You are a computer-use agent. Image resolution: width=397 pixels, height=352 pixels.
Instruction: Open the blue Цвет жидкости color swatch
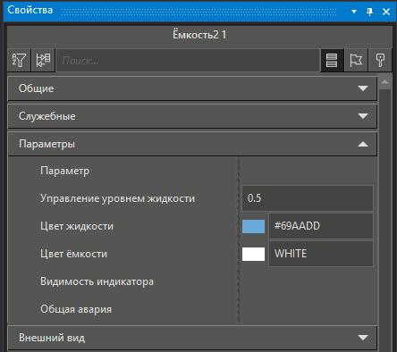[x=253, y=226]
